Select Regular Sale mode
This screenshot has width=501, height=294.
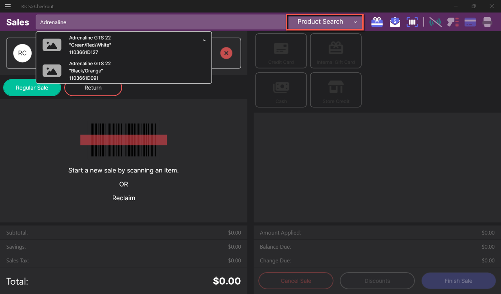(32, 88)
